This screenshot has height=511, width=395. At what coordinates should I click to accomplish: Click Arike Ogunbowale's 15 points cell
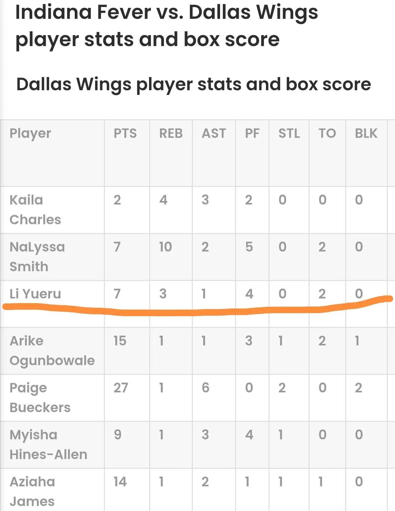click(x=120, y=341)
